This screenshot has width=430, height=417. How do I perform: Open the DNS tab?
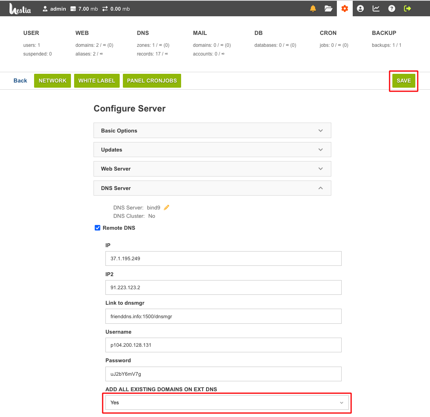point(143,33)
